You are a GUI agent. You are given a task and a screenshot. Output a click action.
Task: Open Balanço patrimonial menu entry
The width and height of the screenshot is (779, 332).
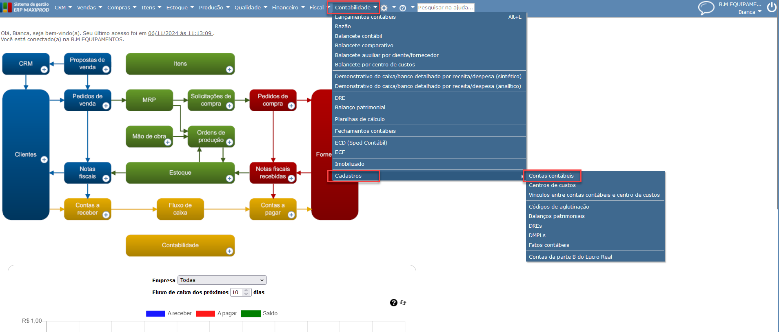pos(428,108)
